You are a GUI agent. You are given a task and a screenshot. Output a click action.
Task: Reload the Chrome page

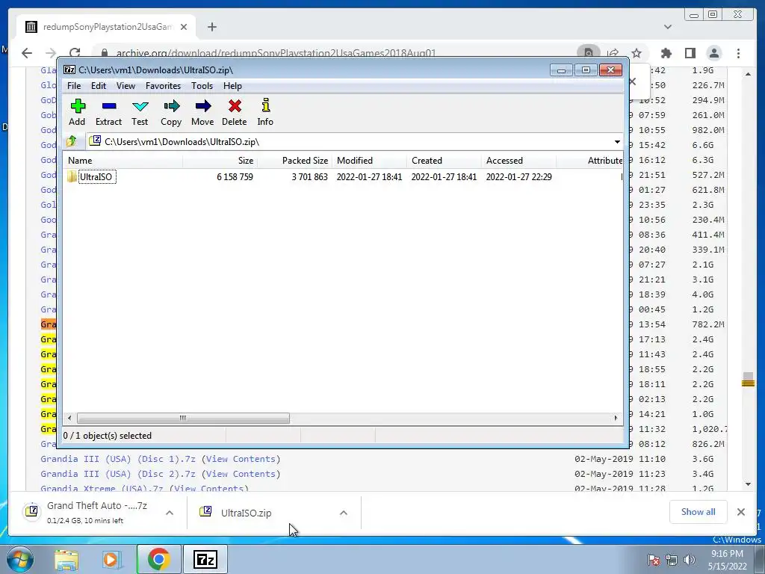point(75,53)
